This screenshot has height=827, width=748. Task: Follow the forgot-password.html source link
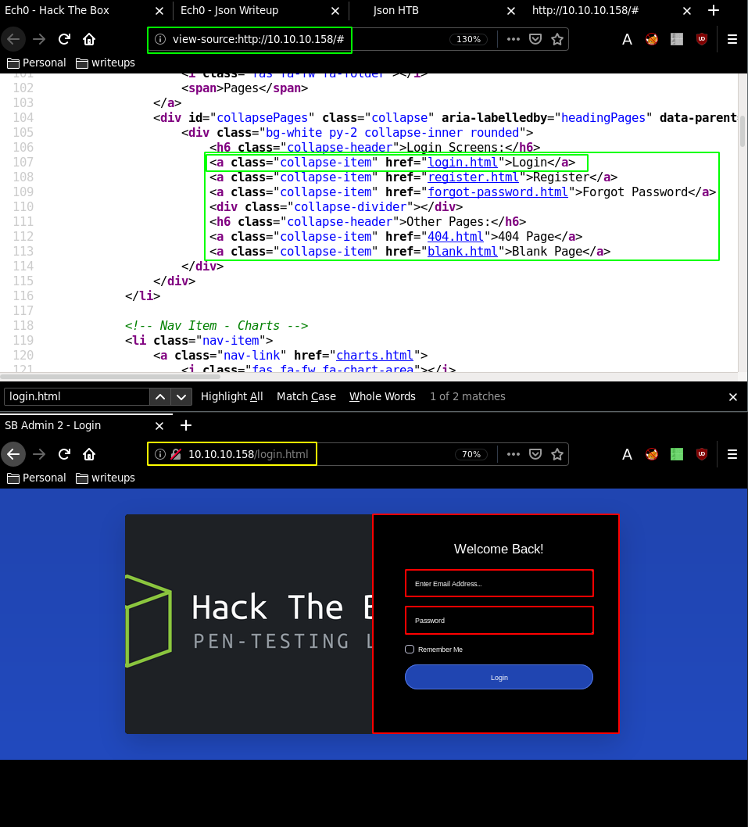pyautogui.click(x=498, y=192)
